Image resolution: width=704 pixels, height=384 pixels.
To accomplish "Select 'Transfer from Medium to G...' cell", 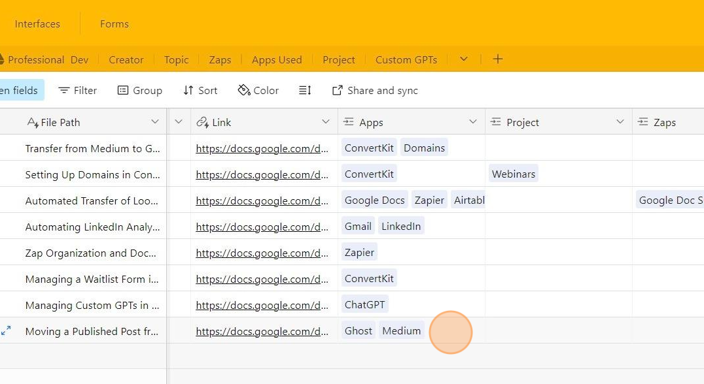I will [92, 148].
